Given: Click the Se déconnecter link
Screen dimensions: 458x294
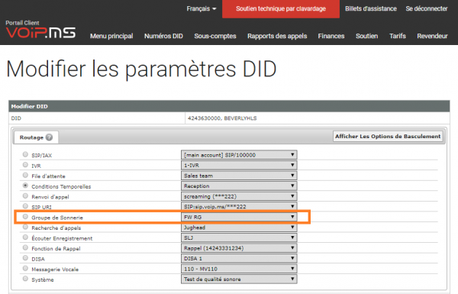Looking at the screenshot, I should (427, 8).
